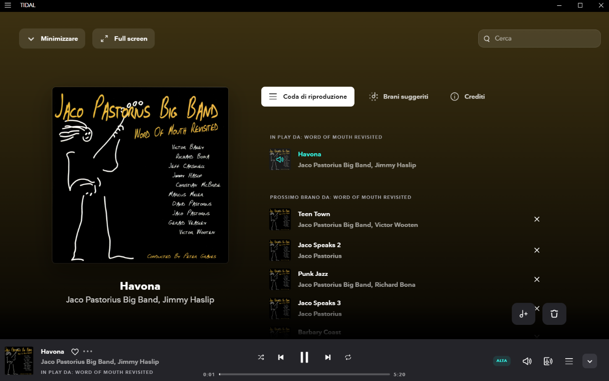Toggle repeat mode

click(348, 357)
